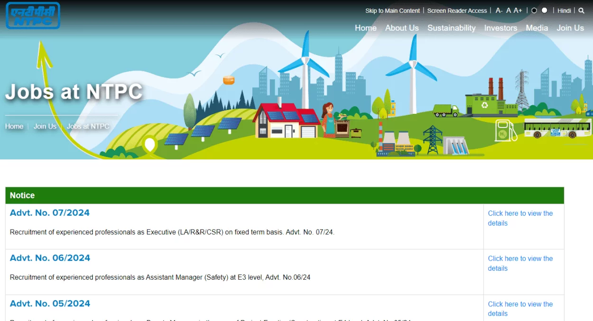The width and height of the screenshot is (593, 321).
Task: Reset font size with plain A button
Action: [x=509, y=10]
